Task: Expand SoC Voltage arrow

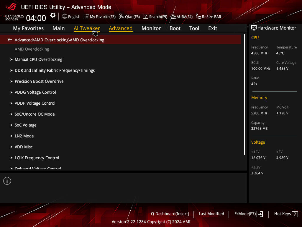Action: [x=12, y=125]
